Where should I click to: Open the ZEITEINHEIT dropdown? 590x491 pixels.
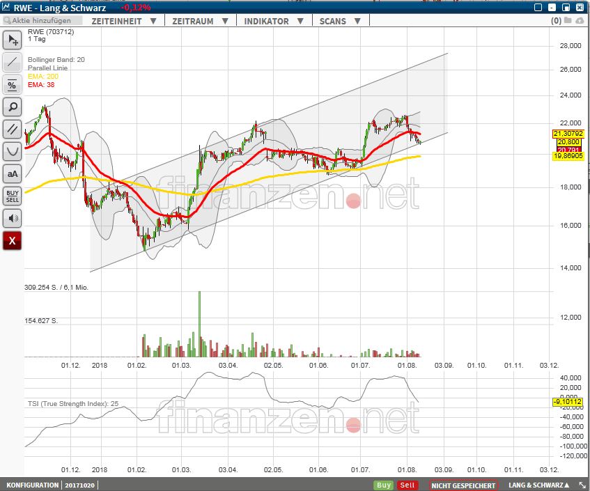tap(122, 20)
